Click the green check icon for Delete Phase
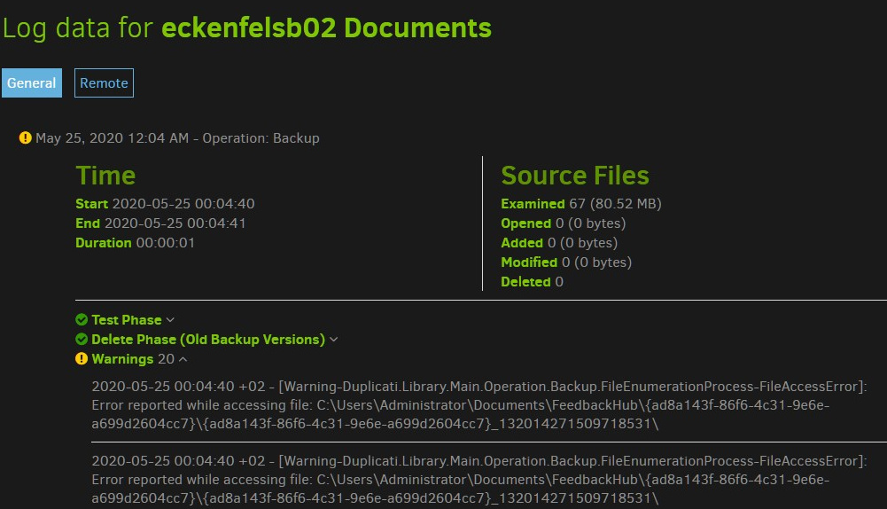Image resolution: width=887 pixels, height=509 pixels. click(82, 340)
